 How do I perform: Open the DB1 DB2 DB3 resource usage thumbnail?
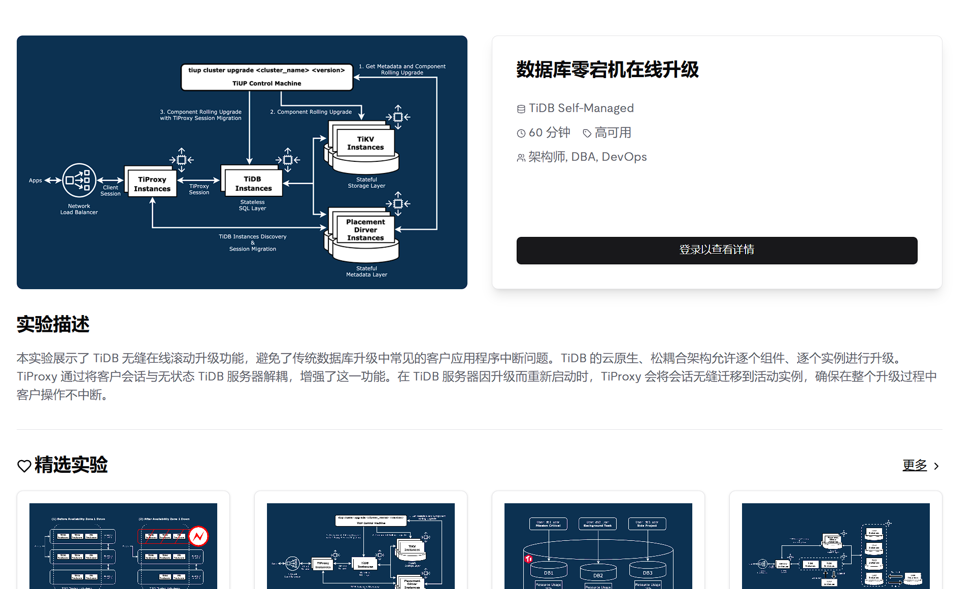pos(598,546)
